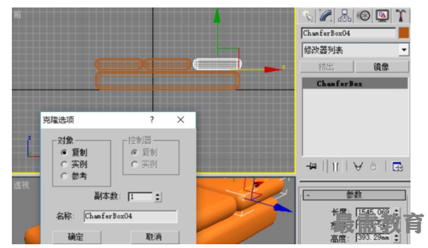Select 实例 radio under 控制器
Screen dimensions: 428x248
click(134, 164)
